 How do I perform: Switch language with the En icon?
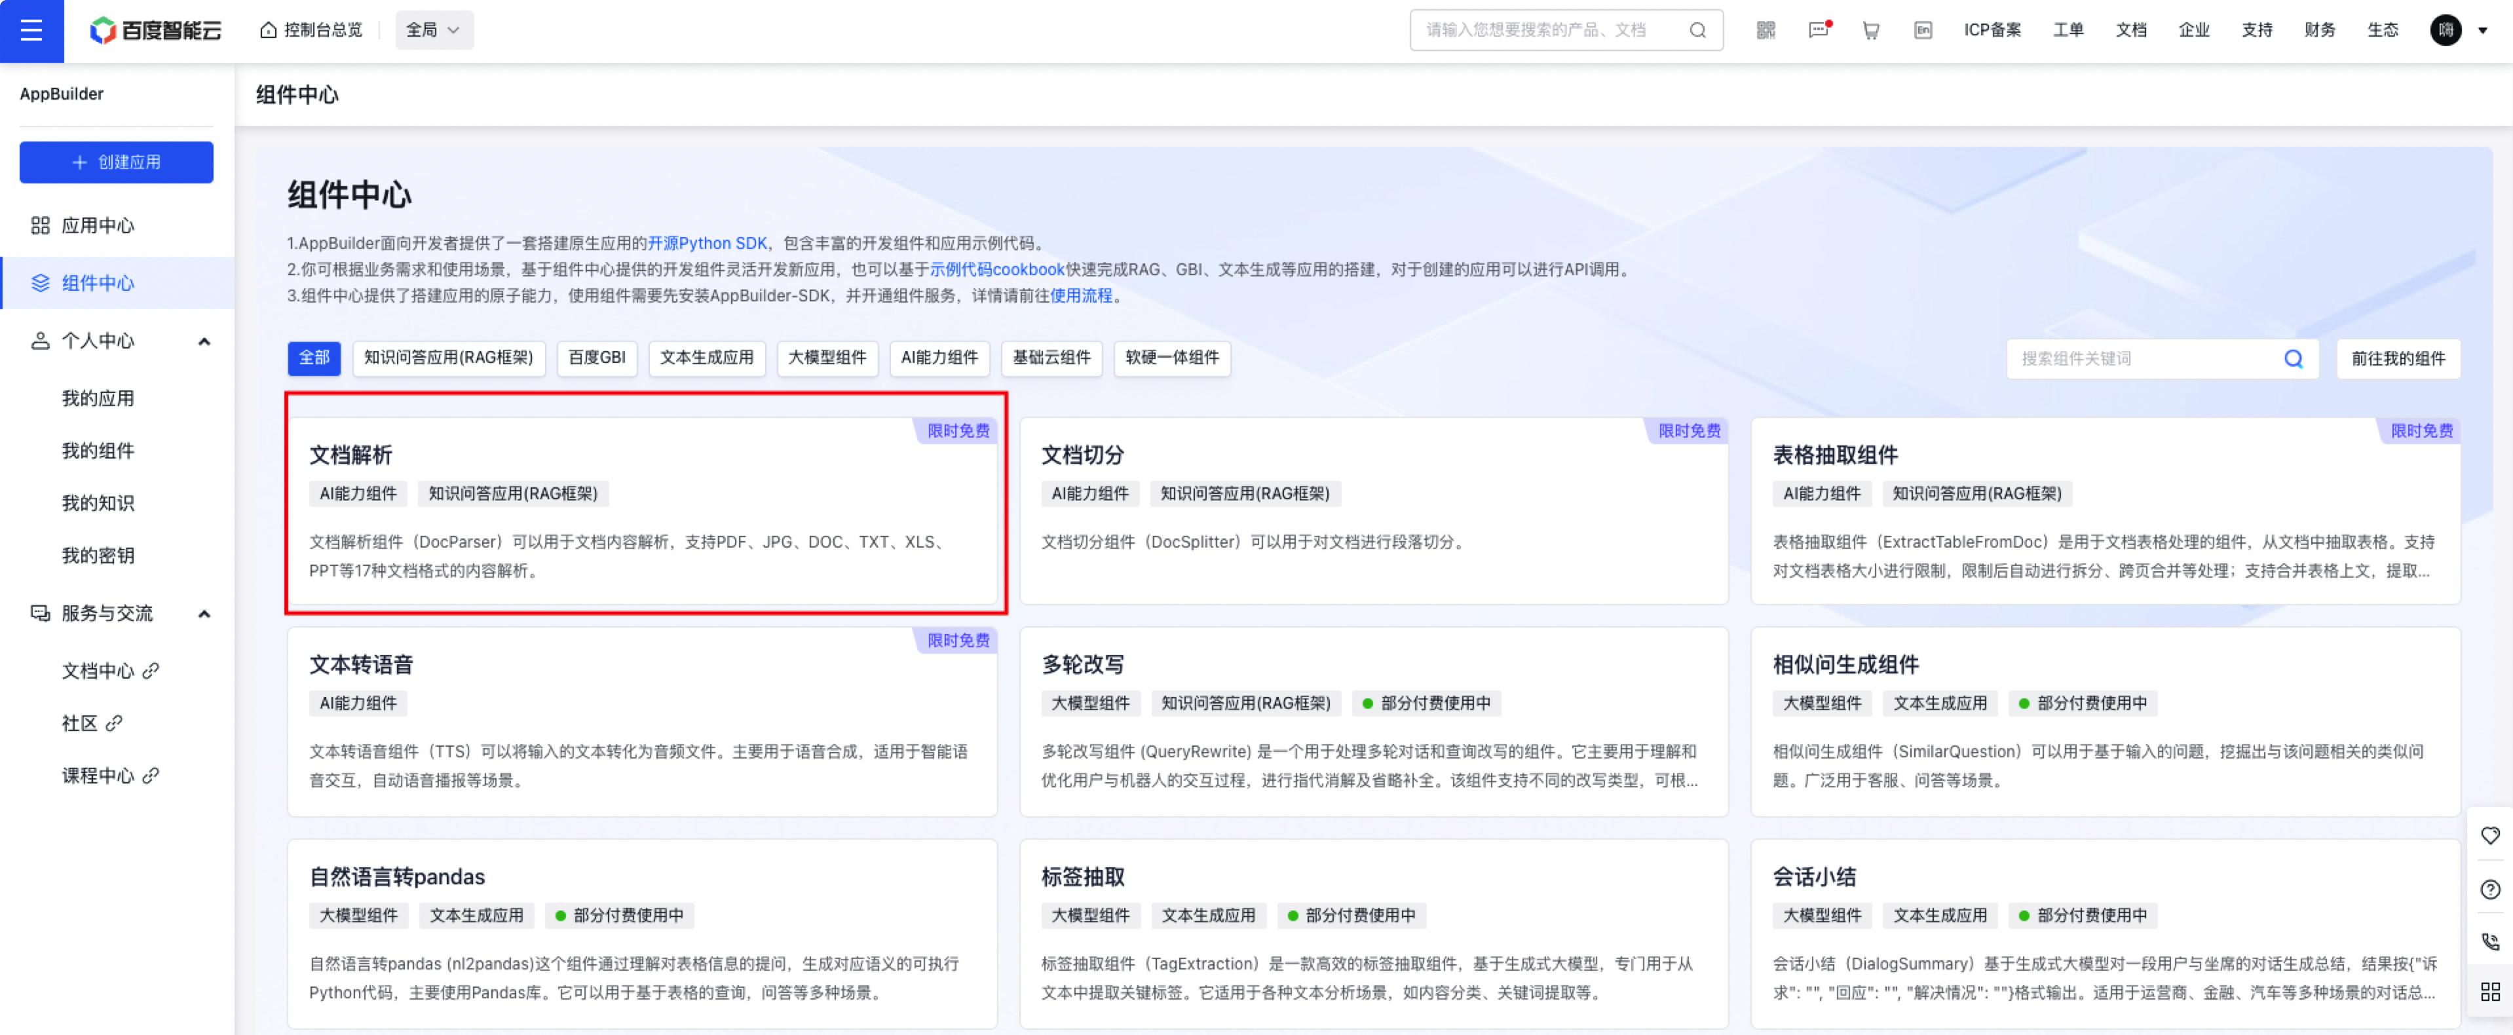1923,30
